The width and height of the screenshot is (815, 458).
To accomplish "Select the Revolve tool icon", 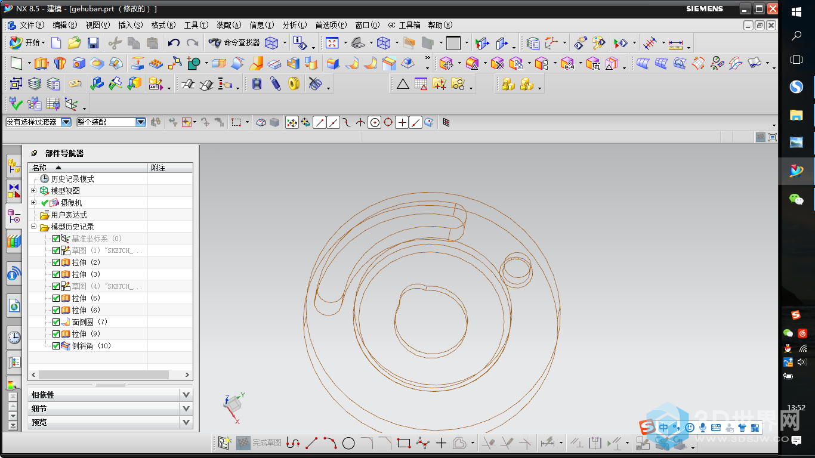I will [60, 63].
